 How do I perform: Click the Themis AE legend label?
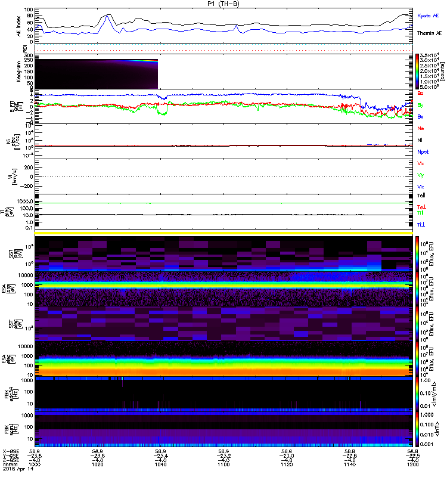(x=429, y=34)
